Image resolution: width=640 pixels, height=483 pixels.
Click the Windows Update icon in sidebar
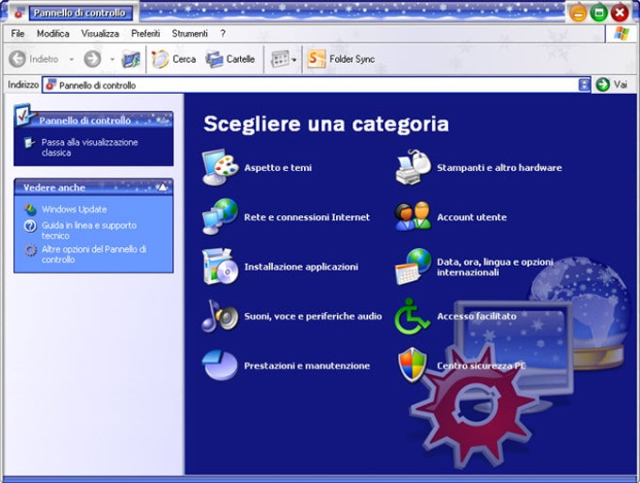30,210
